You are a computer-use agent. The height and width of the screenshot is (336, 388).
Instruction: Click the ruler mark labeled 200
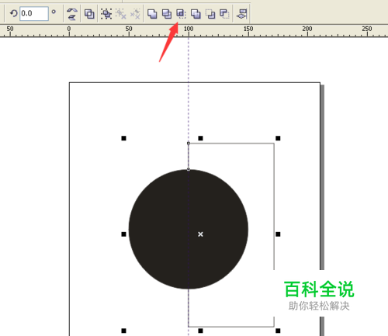coord(307,29)
